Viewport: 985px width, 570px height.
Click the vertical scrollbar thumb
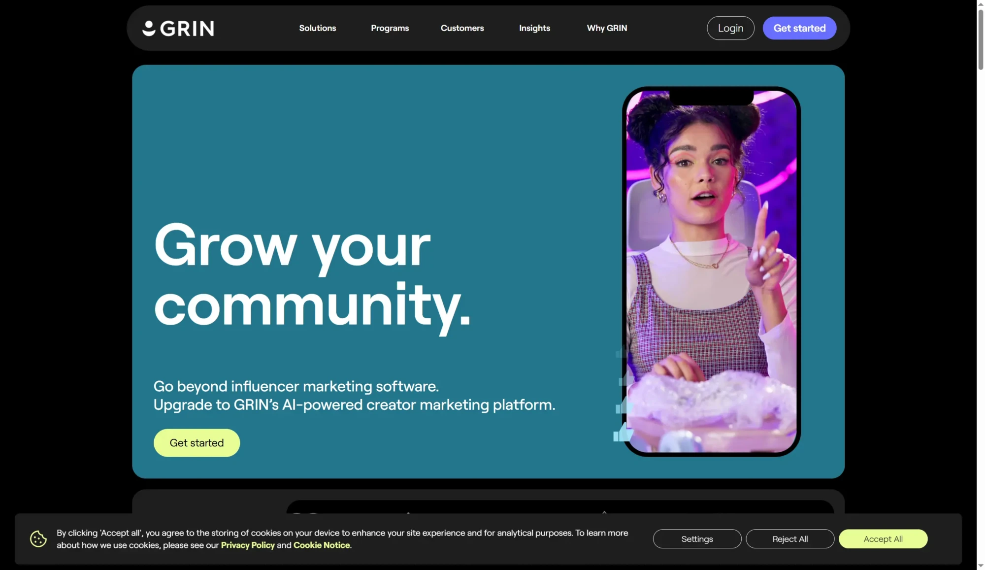[x=981, y=39]
